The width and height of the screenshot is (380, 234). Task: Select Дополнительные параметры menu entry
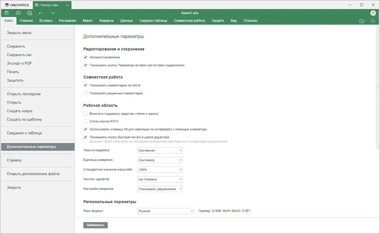coord(38,147)
